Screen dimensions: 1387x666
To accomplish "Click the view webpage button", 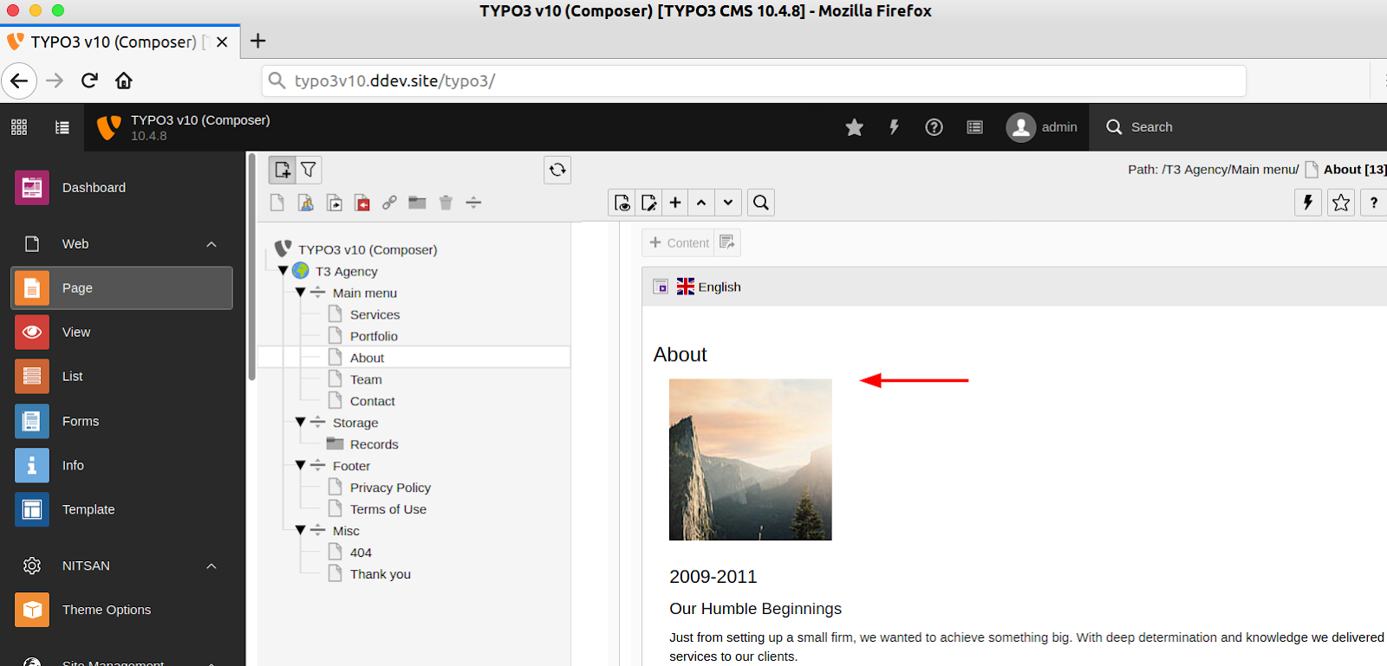I will pos(622,203).
